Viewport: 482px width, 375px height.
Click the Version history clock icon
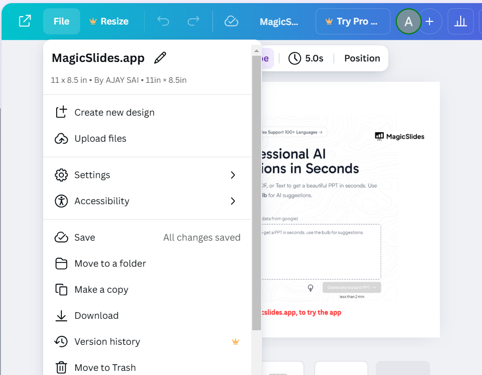(61, 342)
